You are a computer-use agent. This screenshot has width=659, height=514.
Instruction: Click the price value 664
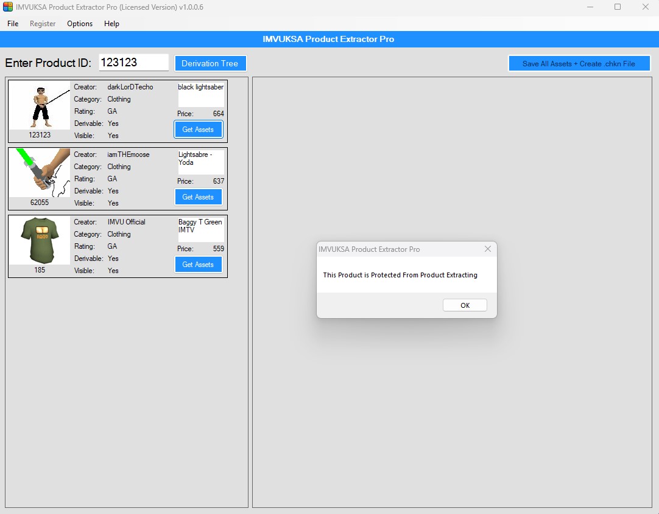coord(219,114)
